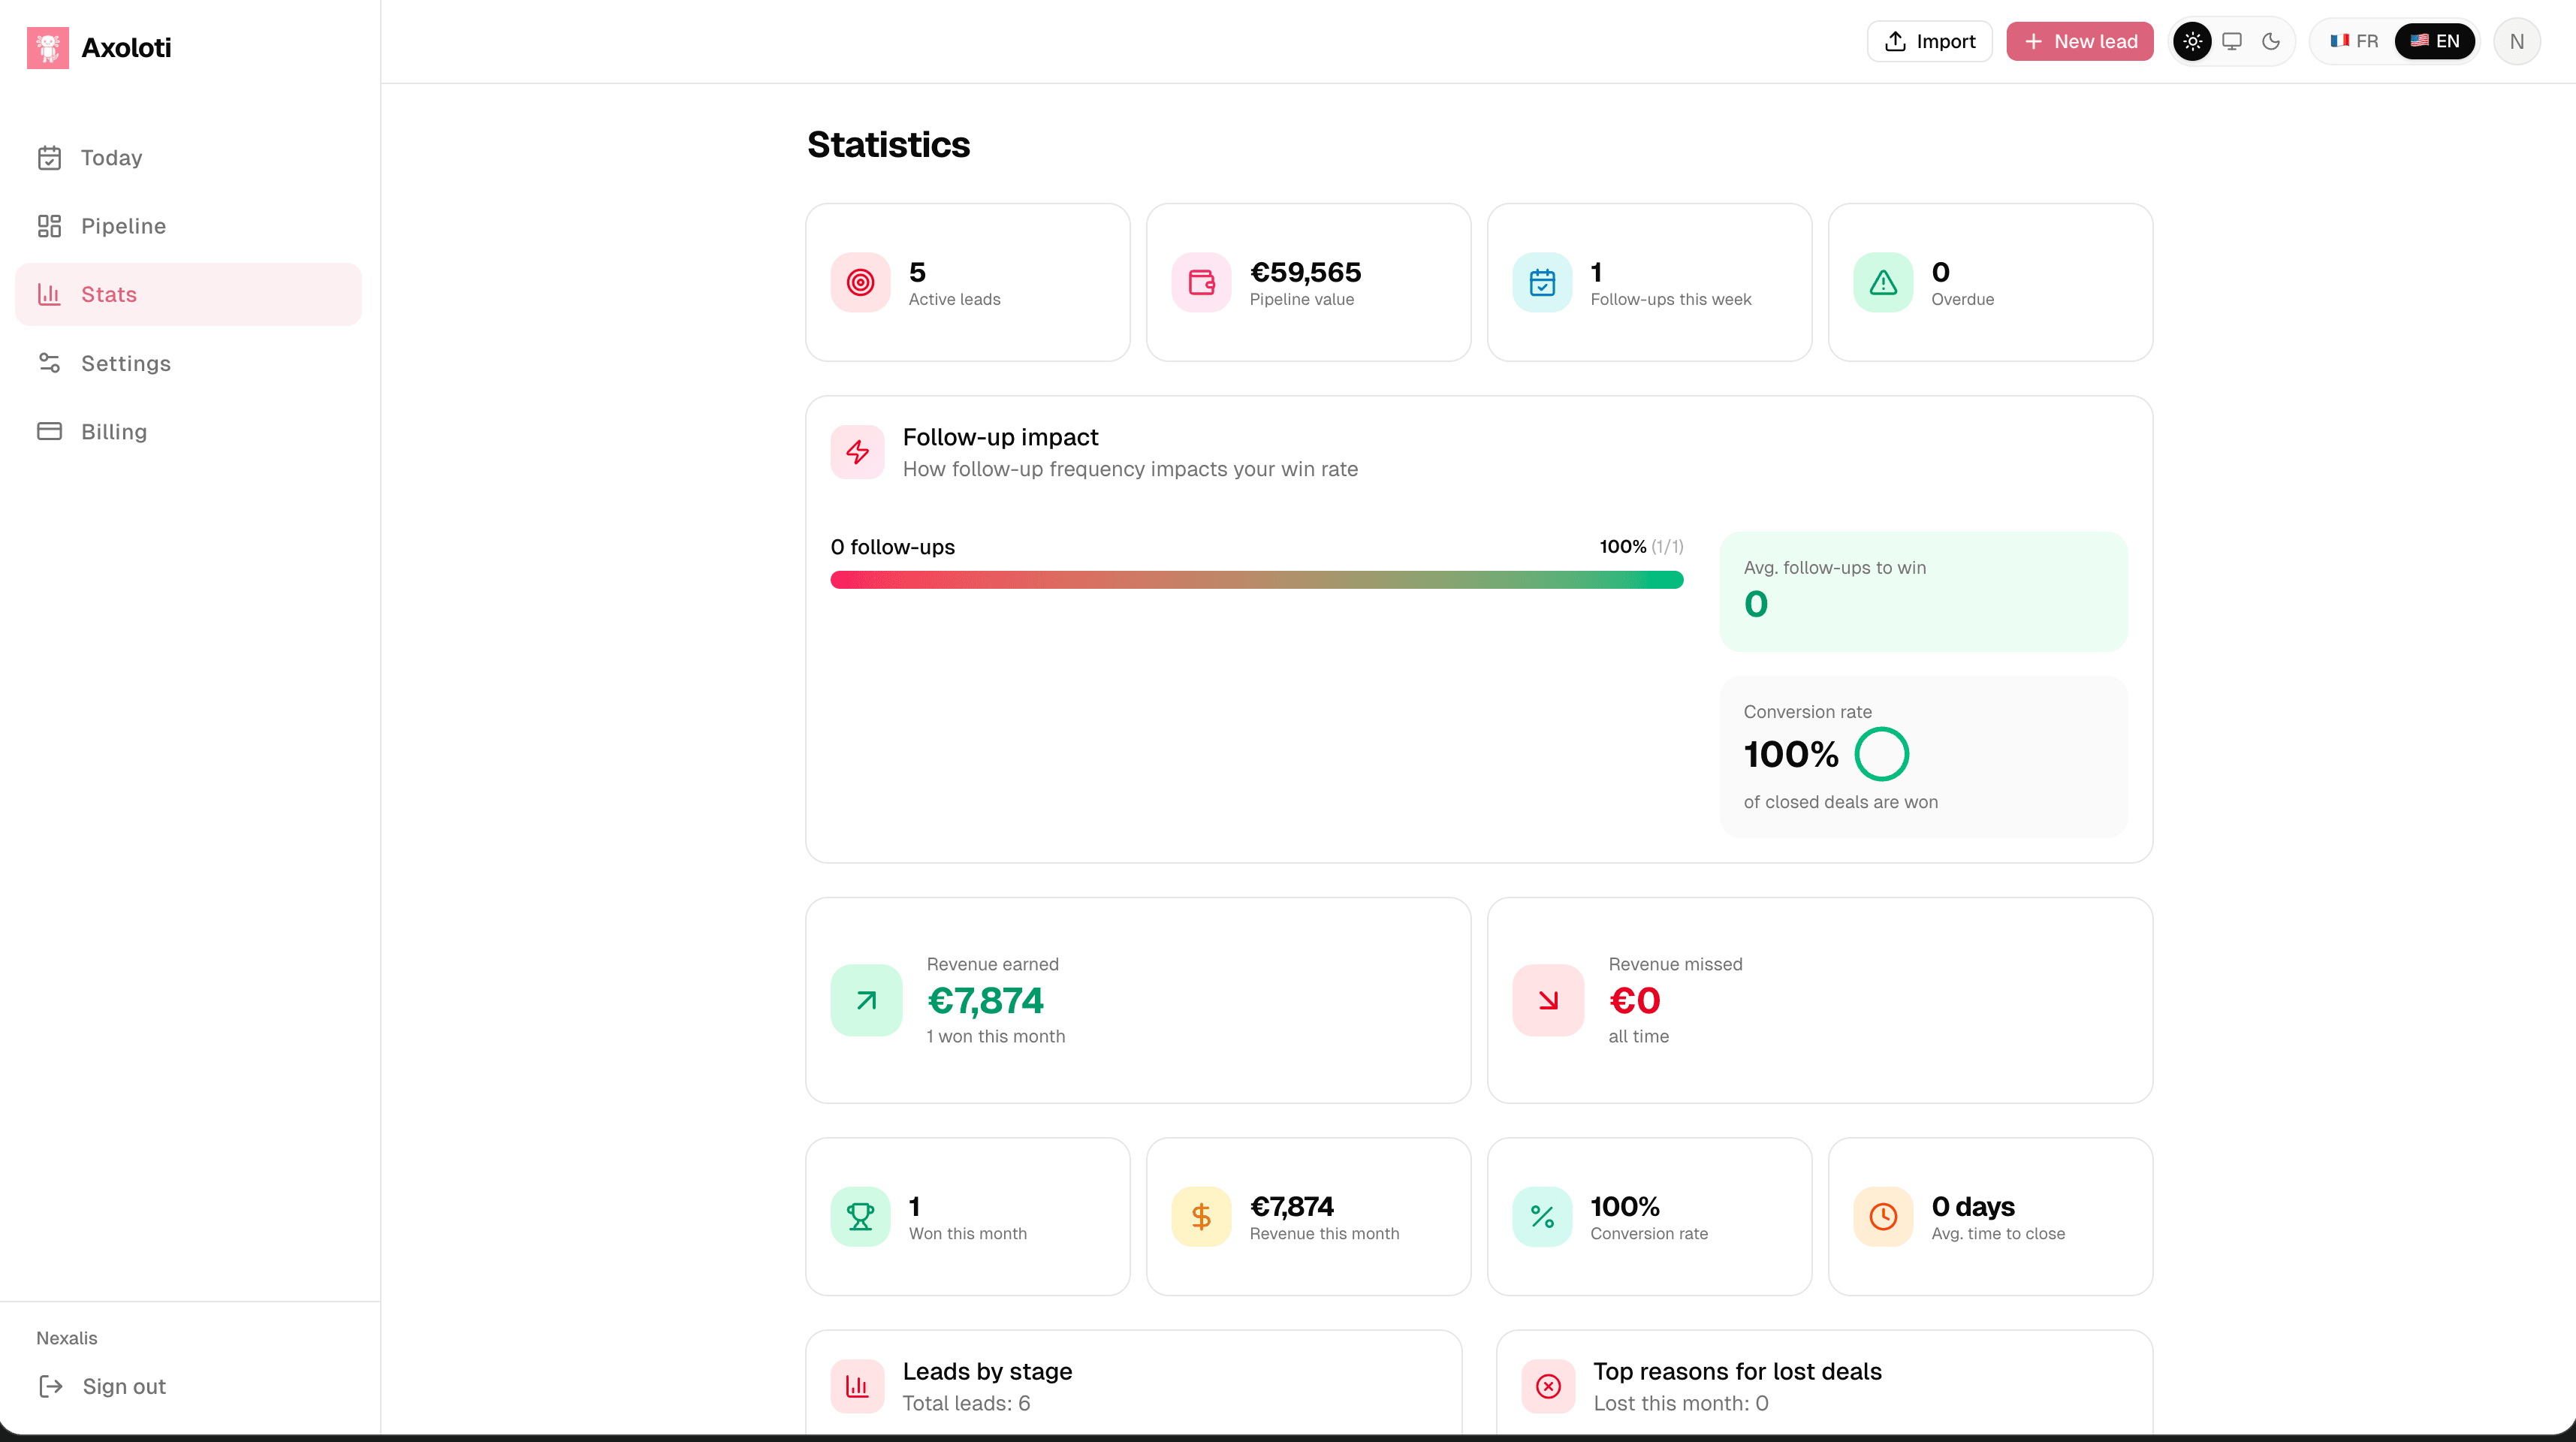Click the lost deals circle-x icon

pyautogui.click(x=1548, y=1386)
